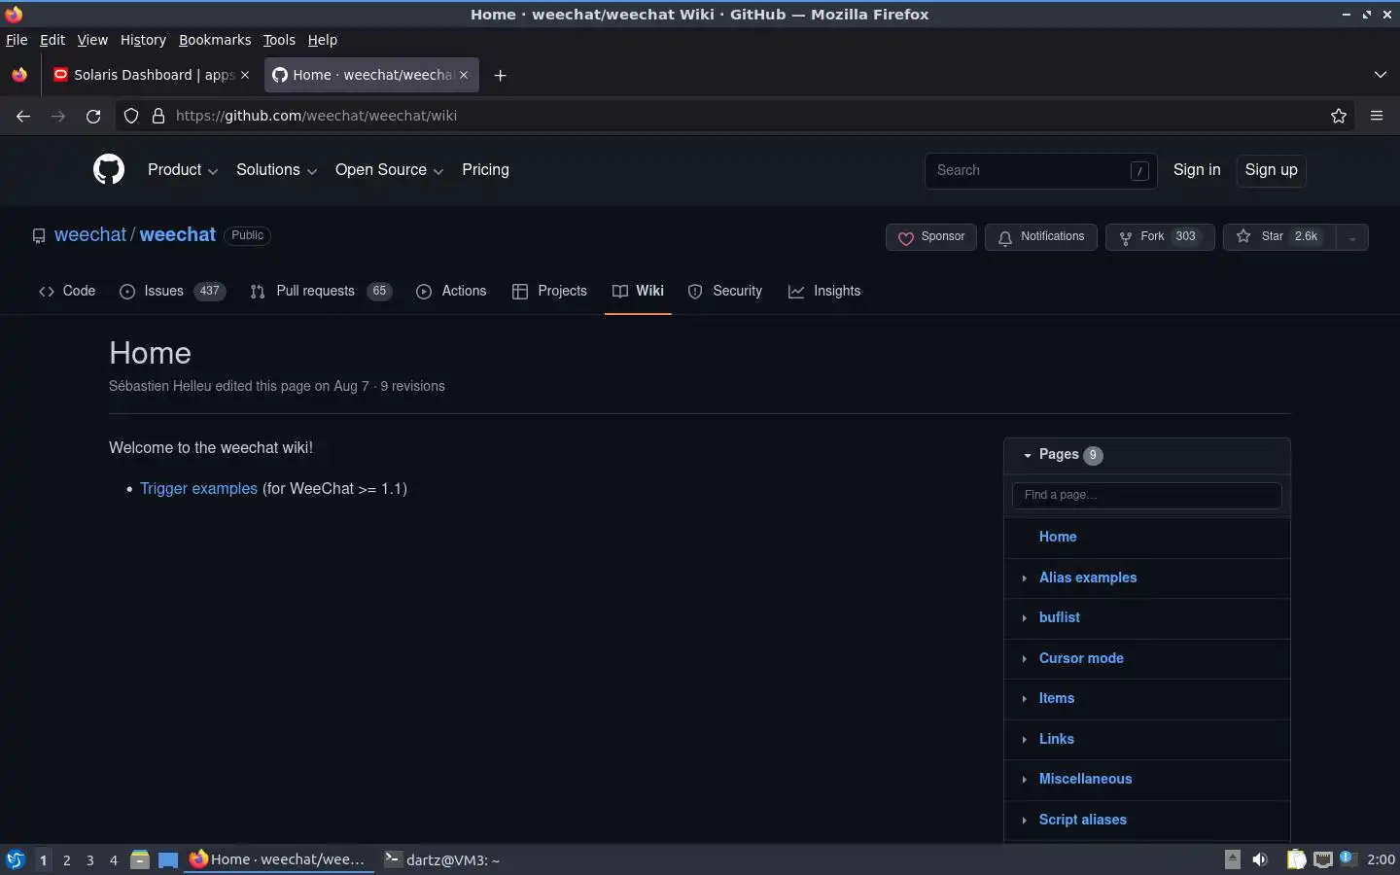
Task: Click the GitHub Octocat logo
Action: pyautogui.click(x=109, y=170)
